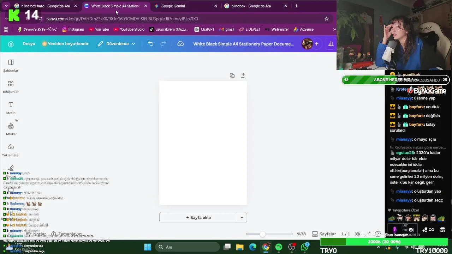Check cloud save status icon

point(180,44)
